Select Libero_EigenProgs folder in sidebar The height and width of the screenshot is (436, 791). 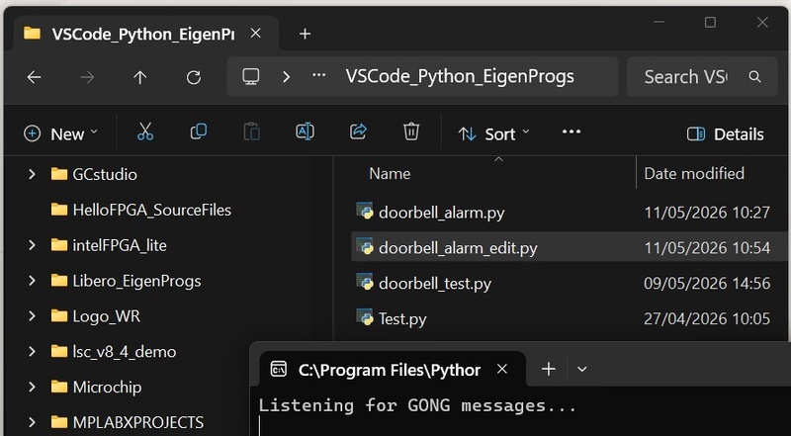tap(127, 281)
